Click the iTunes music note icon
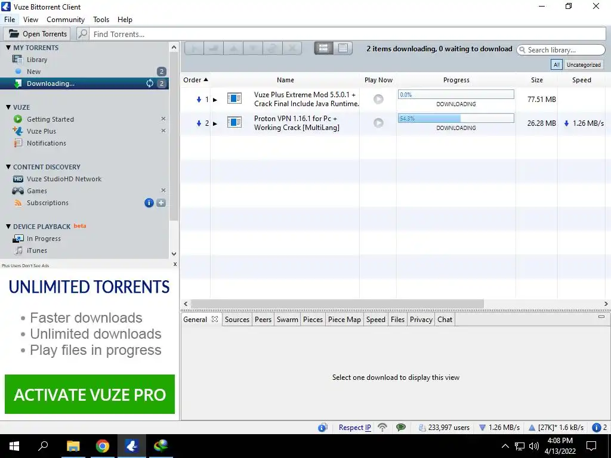Image resolution: width=611 pixels, height=458 pixels. (x=18, y=250)
